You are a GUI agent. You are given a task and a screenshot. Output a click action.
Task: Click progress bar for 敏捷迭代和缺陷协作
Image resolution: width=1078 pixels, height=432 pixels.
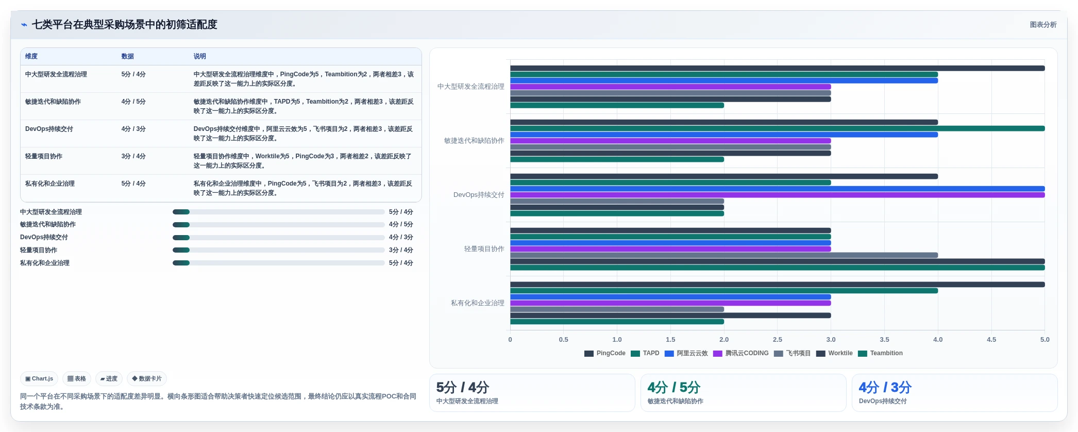279,225
